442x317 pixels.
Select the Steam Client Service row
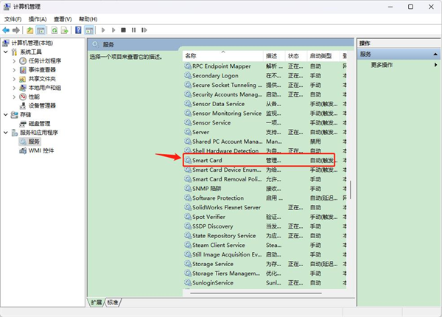coord(264,245)
